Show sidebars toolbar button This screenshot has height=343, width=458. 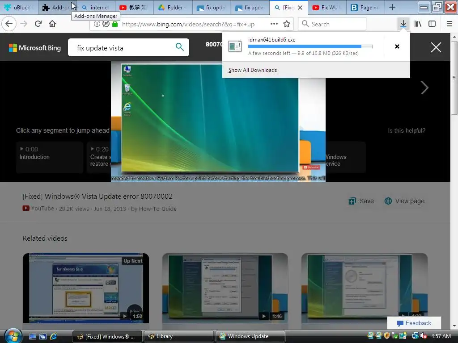coord(432,24)
